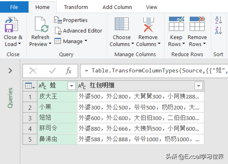Expand the Manage dropdown arrow
This screenshot has height=164, width=228.
tap(86, 41)
